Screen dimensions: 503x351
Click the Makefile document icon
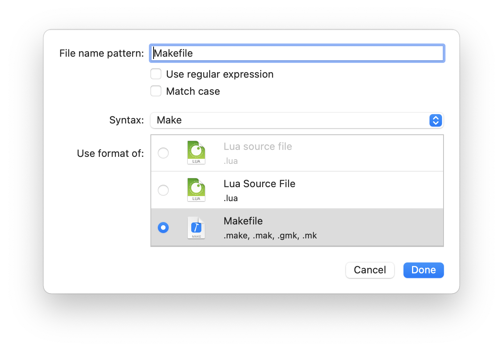196,228
